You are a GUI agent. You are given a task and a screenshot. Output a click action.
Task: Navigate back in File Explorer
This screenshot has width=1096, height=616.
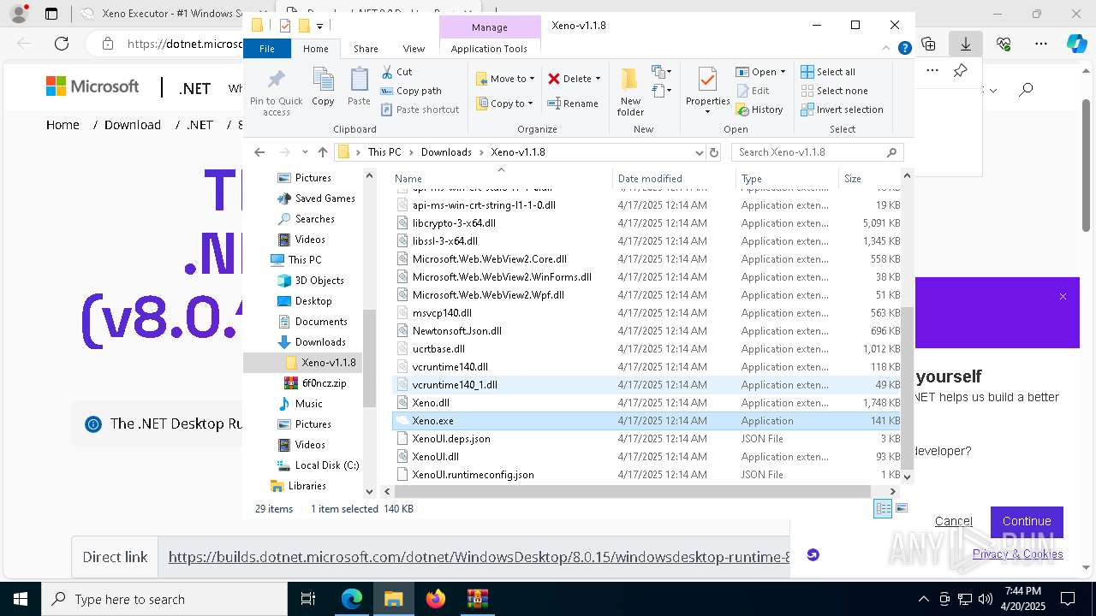point(260,152)
